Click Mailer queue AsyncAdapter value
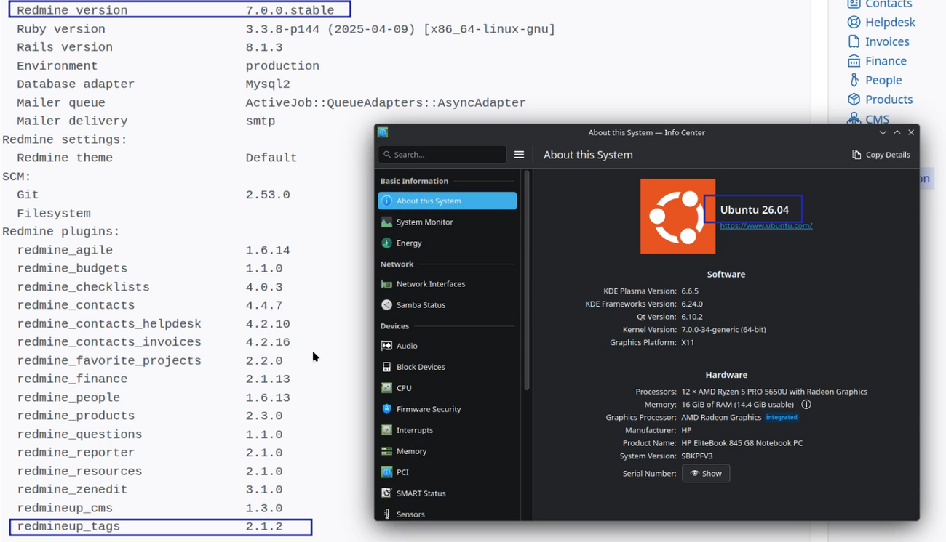 tap(386, 103)
